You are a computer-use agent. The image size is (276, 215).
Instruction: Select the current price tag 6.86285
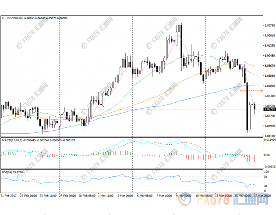pyautogui.click(x=269, y=109)
